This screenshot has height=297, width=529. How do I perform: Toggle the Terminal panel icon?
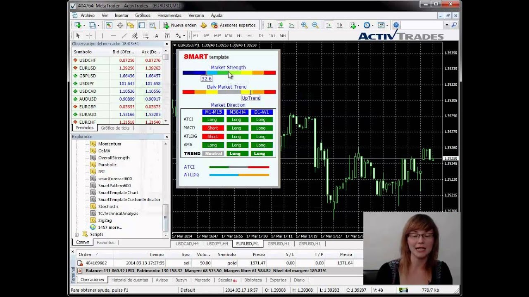pos(141,25)
